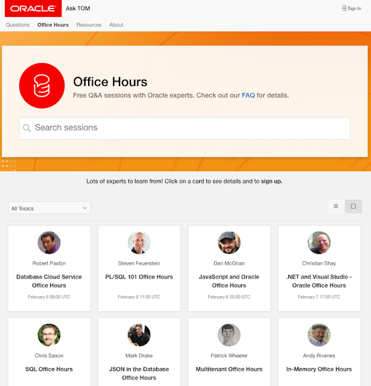This screenshot has width=371, height=386.
Task: Click the name Steven Feuerstein
Action: coord(139,264)
